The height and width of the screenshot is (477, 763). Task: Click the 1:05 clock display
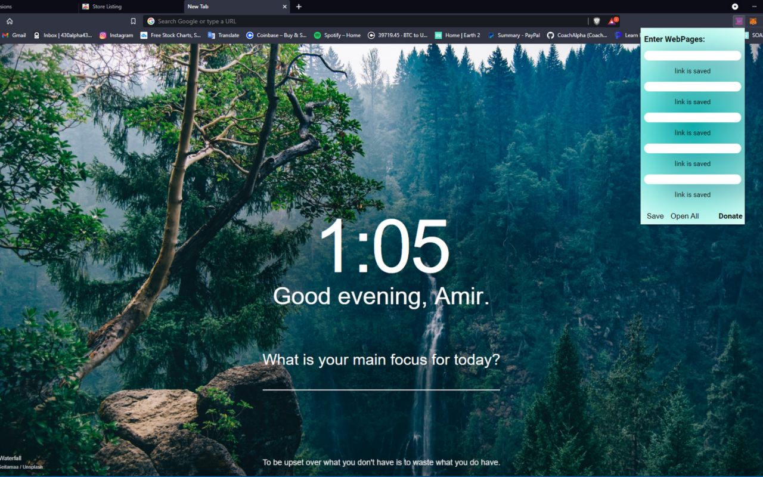point(384,247)
